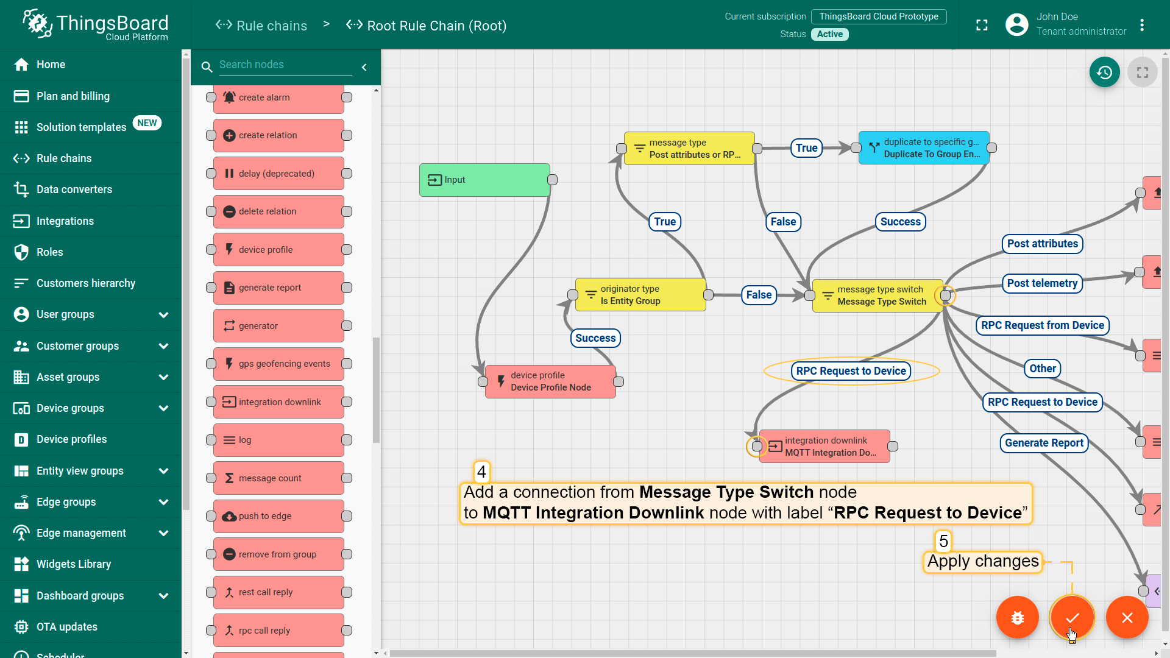Screen dimensions: 1170x658
Task: Open Roles page
Action: click(91, 252)
